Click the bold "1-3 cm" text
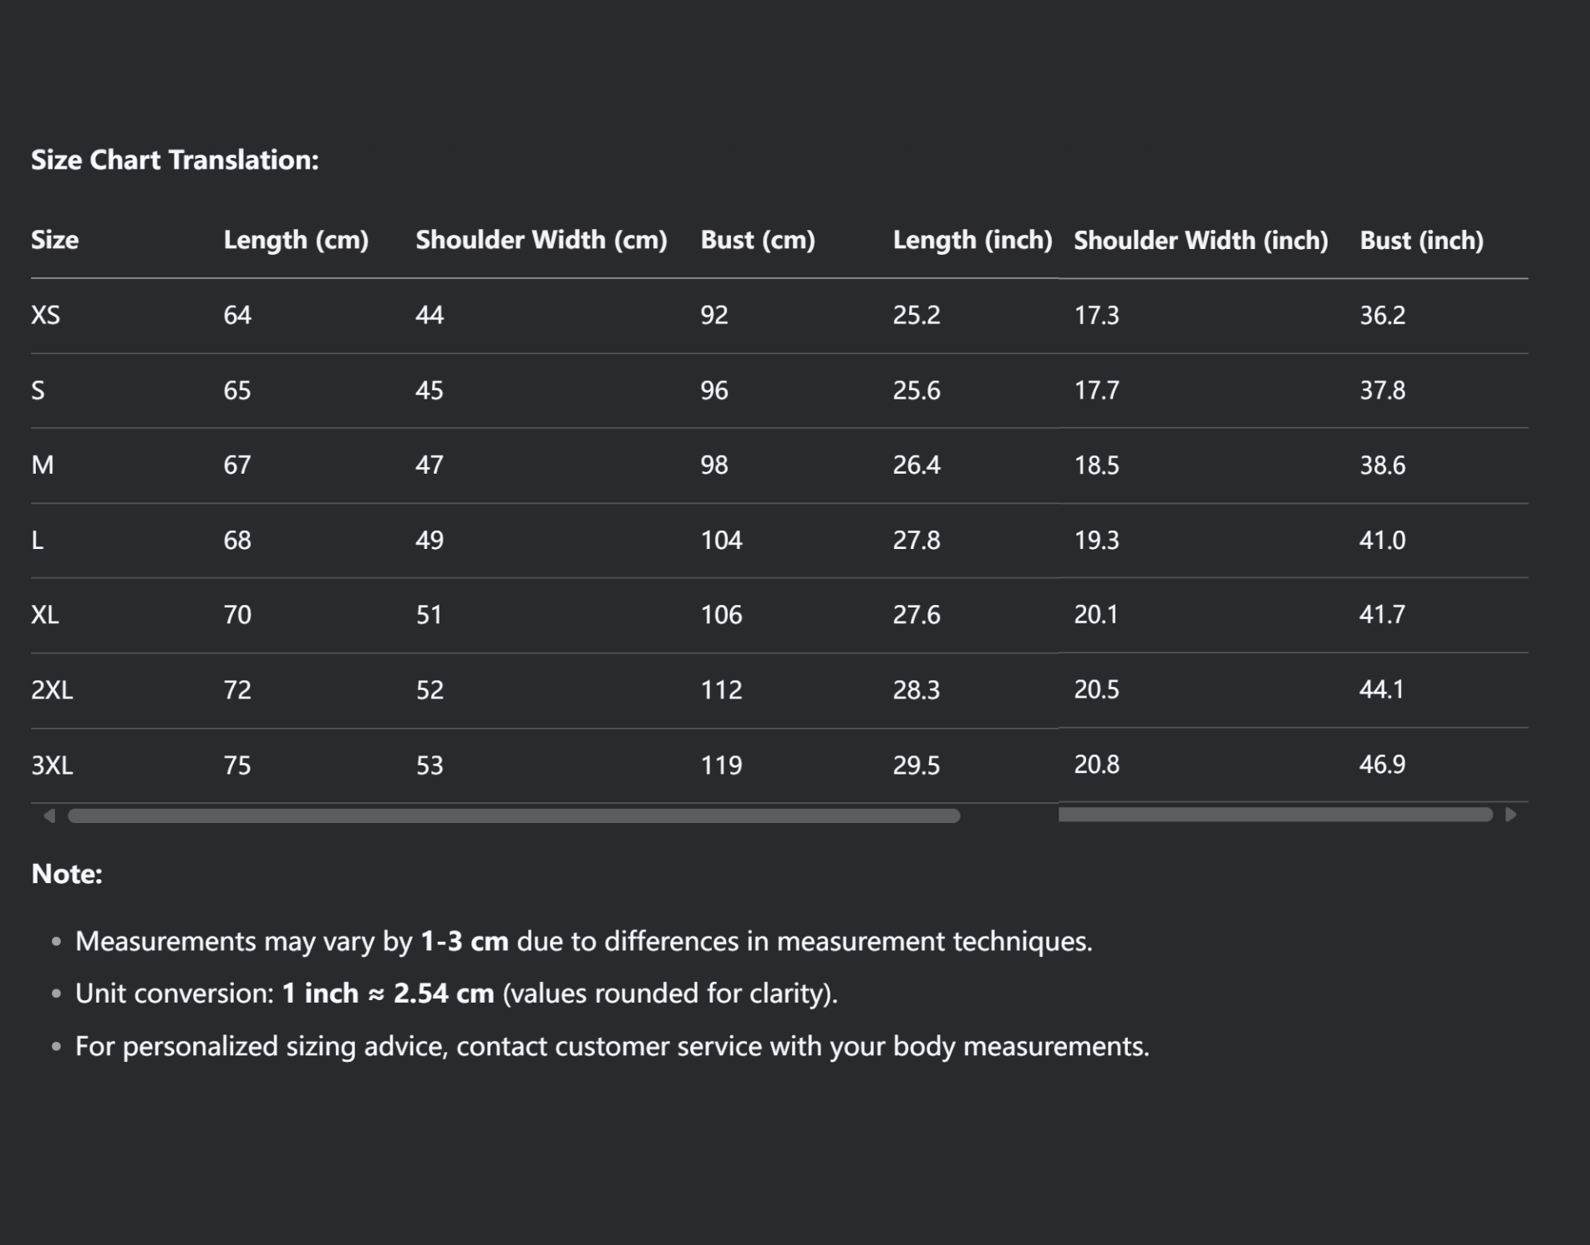The width and height of the screenshot is (1590, 1245). [465, 942]
